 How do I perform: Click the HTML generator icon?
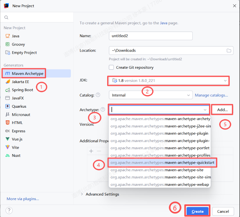pos(7,123)
